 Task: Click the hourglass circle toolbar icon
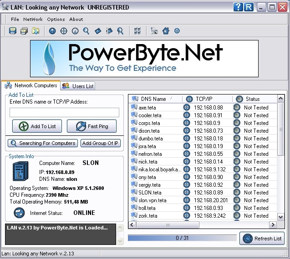[x=75, y=31]
